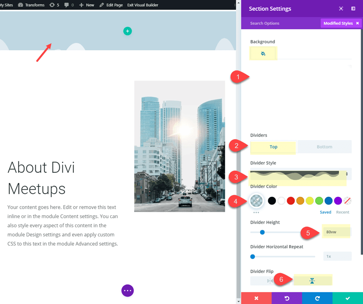Switch to the Bottom divider tab
The width and height of the screenshot is (363, 304).
pos(325,147)
